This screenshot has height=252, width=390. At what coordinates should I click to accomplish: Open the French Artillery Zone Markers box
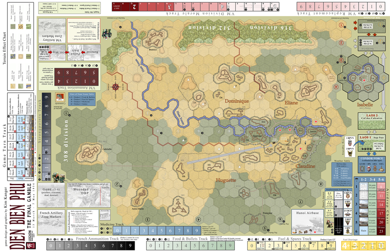coord(51,222)
